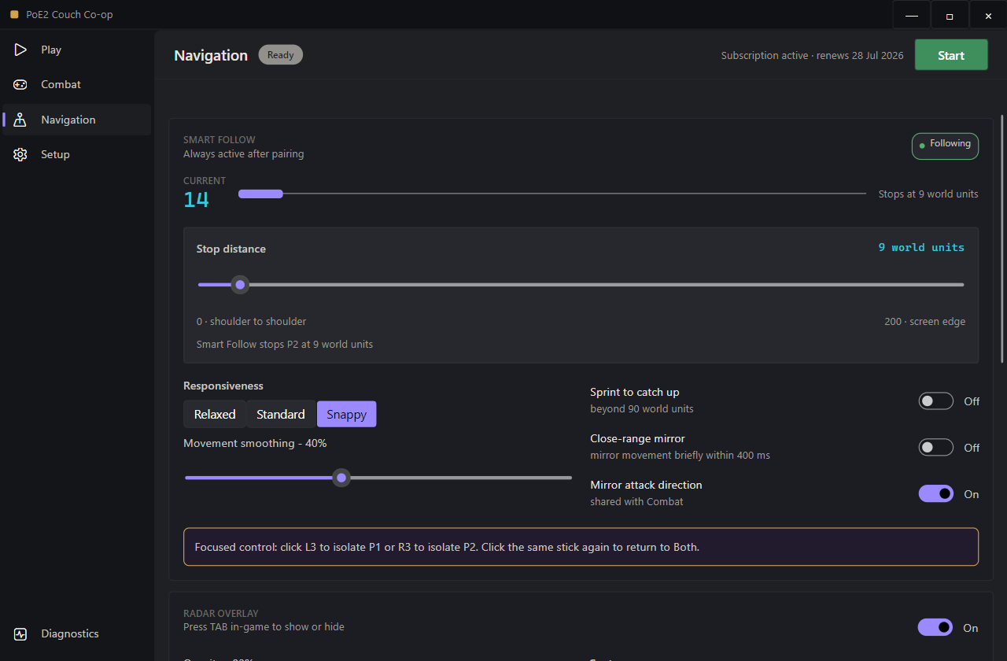1007x661 pixels.
Task: Click the Ready status badge
Action: click(x=281, y=55)
